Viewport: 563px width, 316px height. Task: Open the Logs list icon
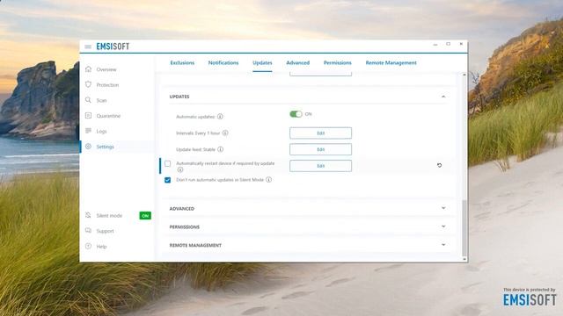pos(88,131)
